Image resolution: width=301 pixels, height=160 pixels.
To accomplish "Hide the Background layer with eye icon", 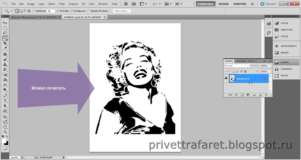I will point(226,79).
